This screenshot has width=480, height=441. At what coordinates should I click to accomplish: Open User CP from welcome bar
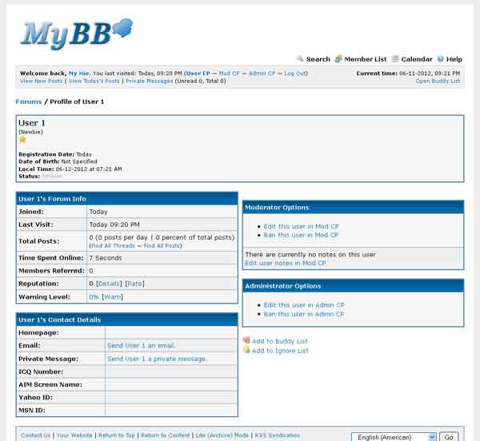point(198,73)
